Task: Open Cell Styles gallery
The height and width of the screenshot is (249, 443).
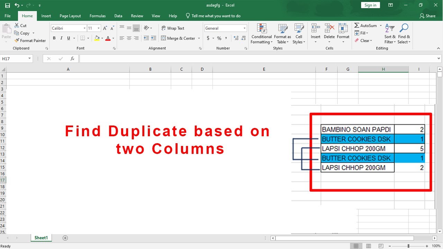Action: (x=299, y=34)
